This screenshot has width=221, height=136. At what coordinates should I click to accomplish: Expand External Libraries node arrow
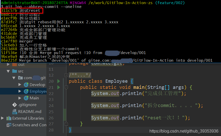[x=2, y=118]
